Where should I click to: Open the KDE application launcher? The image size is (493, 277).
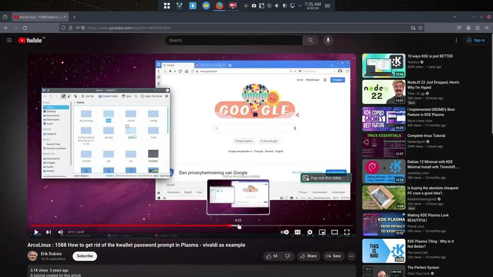pyautogui.click(x=167, y=5)
